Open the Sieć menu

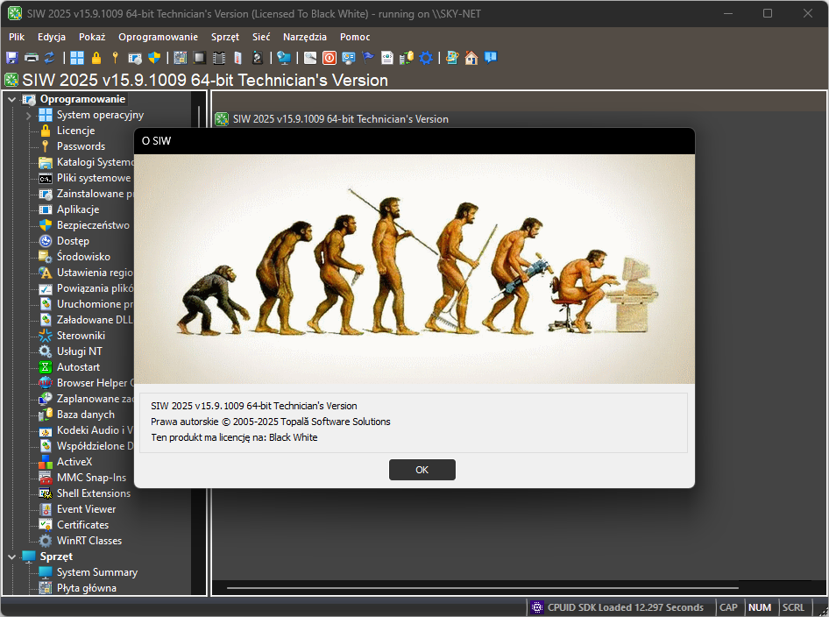click(x=261, y=37)
